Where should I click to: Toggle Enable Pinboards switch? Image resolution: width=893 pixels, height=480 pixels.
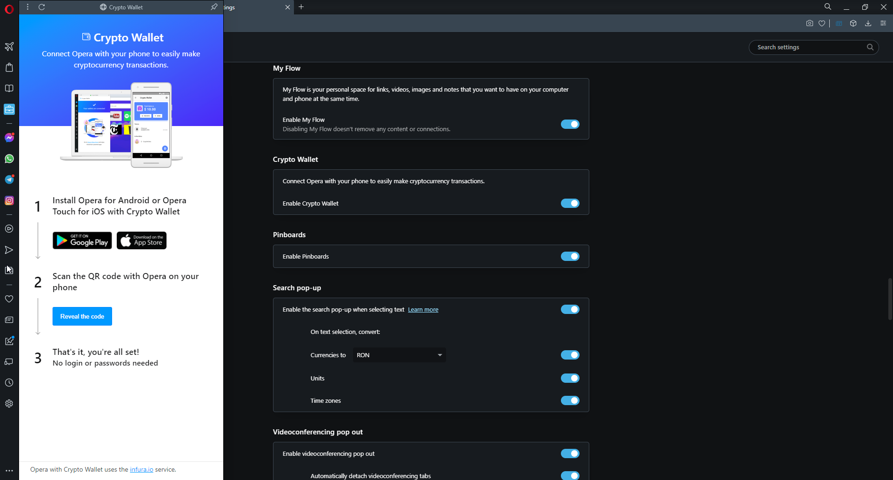570,256
